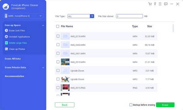
Task: Click the IMG_0510.MP4 file name
Action: 78,62
